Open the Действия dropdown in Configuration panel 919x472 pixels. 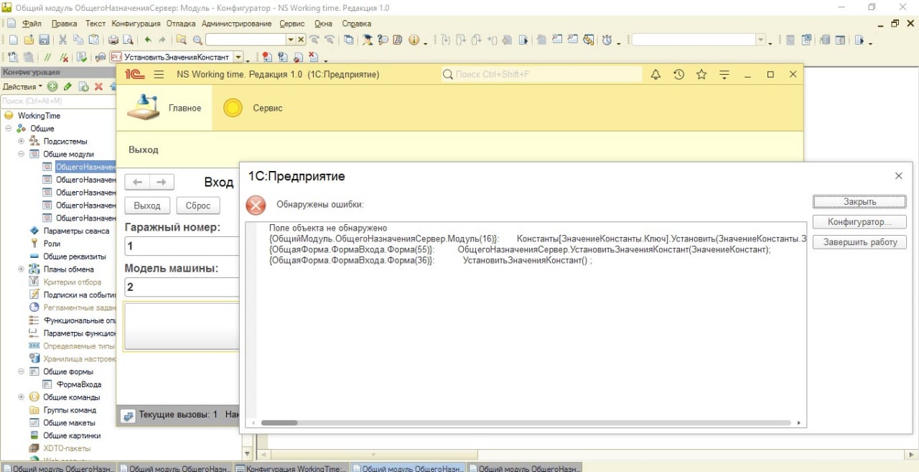[23, 86]
